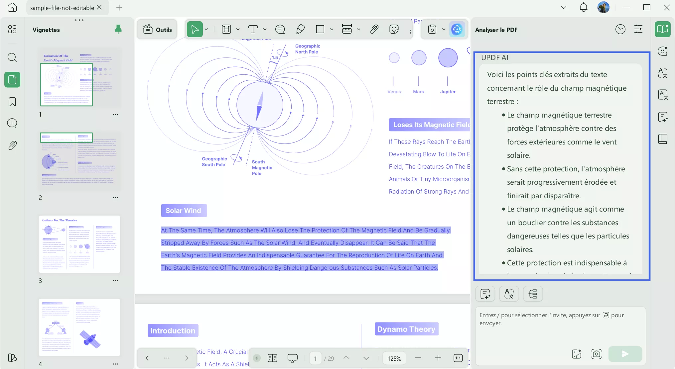
Task: Open the rectangle shape dropdown arrow
Action: (x=332, y=30)
